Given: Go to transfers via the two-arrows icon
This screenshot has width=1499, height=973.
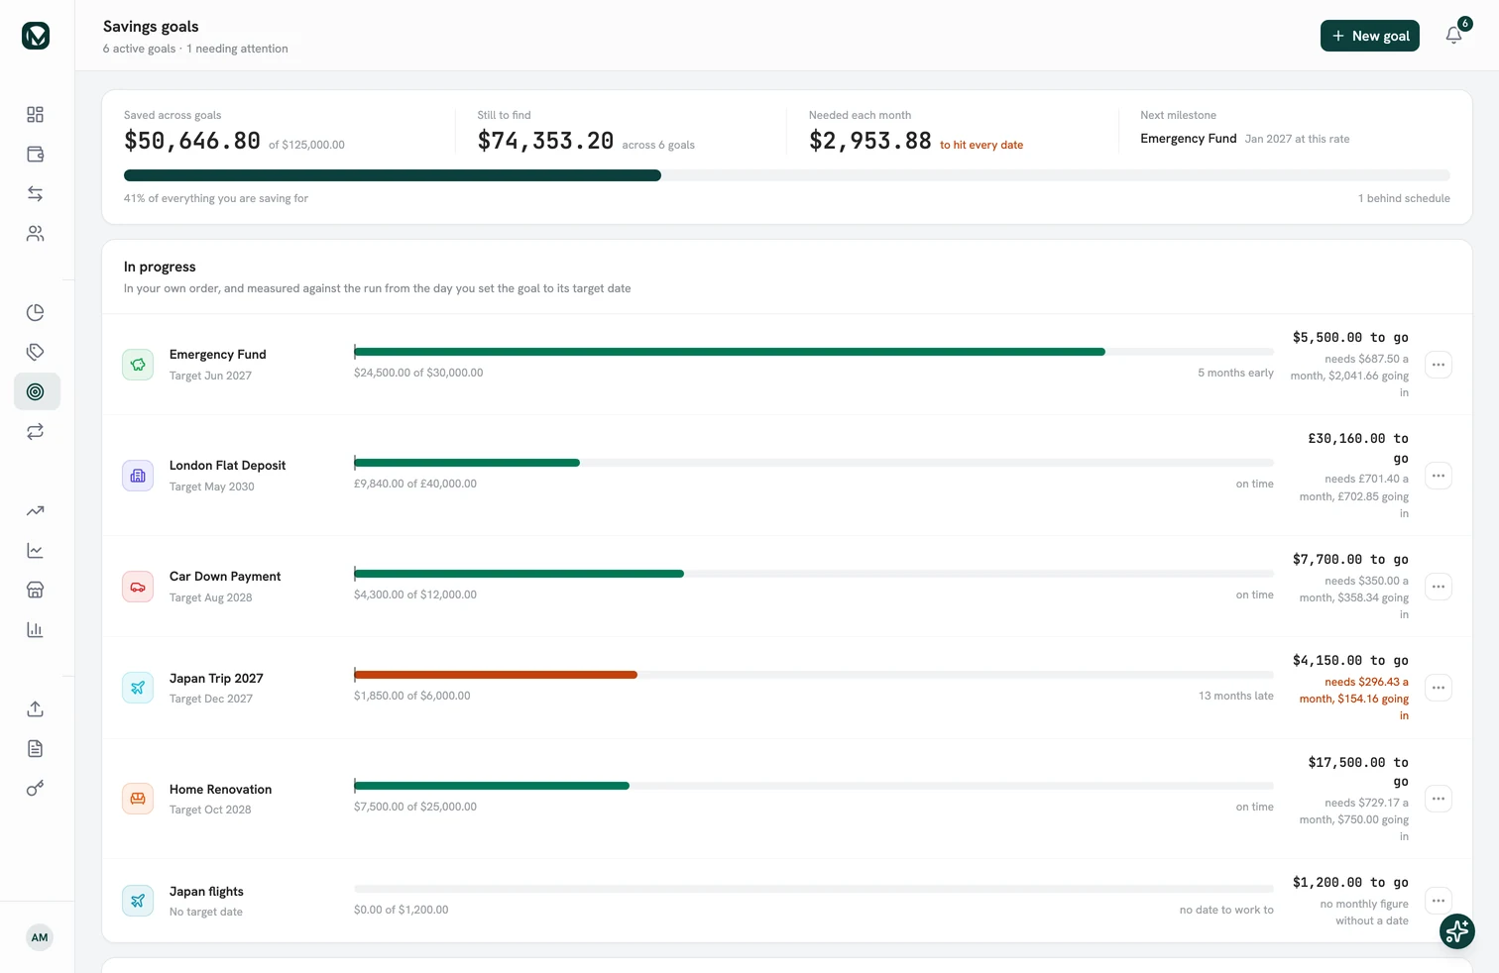Looking at the screenshot, I should coord(36,194).
